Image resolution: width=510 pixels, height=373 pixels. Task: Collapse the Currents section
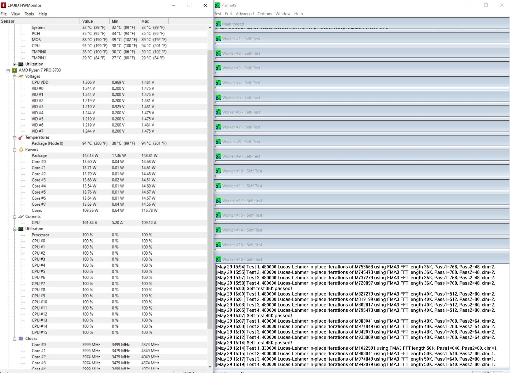pos(15,217)
